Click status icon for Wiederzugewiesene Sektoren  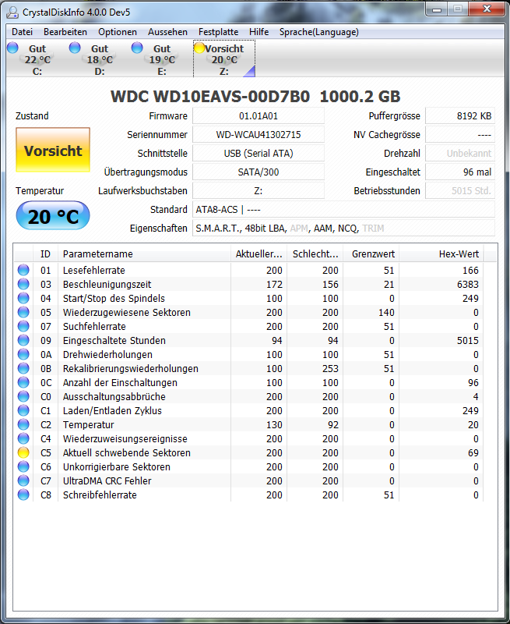coord(23,312)
